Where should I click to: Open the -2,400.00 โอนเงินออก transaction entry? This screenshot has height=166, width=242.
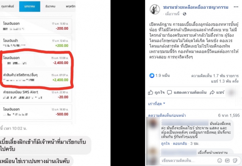[36, 60]
